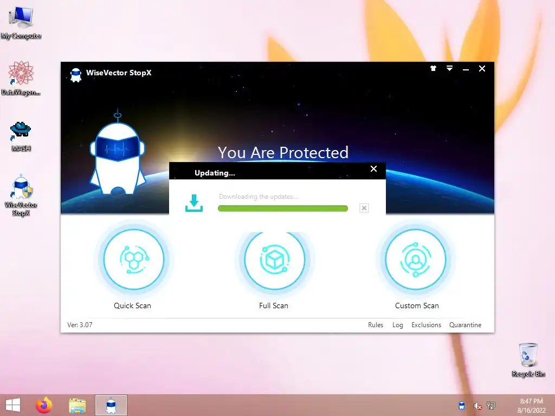Close the Updating dialog
The width and height of the screenshot is (555, 416).
(x=373, y=169)
